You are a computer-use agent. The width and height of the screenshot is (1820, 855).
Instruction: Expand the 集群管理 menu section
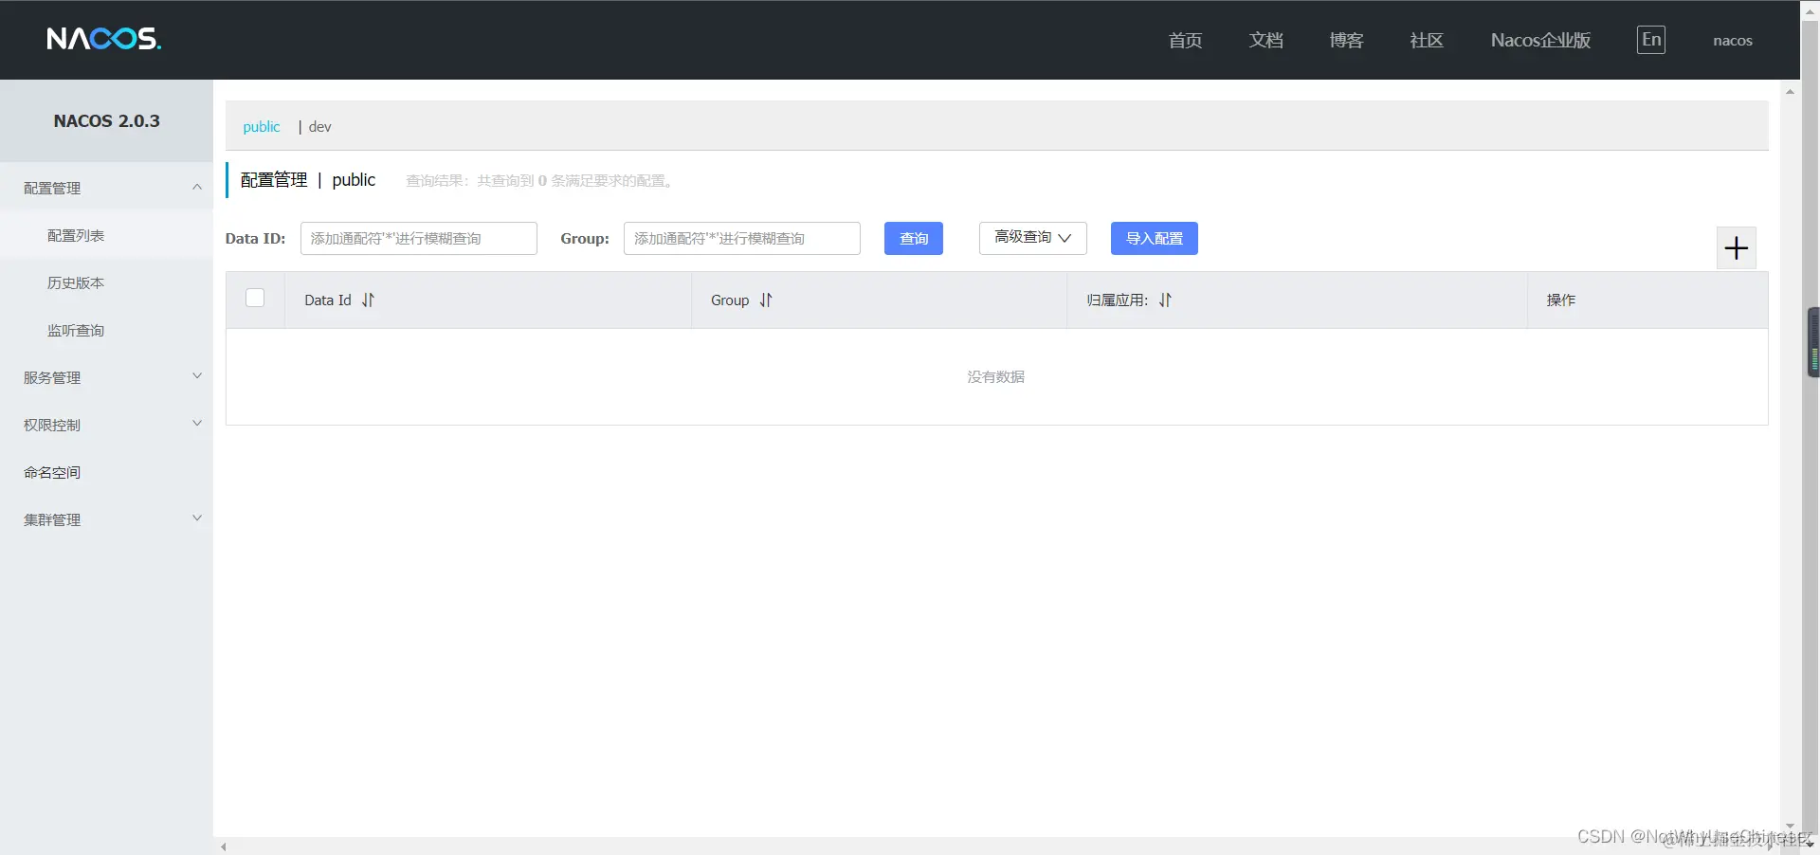click(x=106, y=519)
